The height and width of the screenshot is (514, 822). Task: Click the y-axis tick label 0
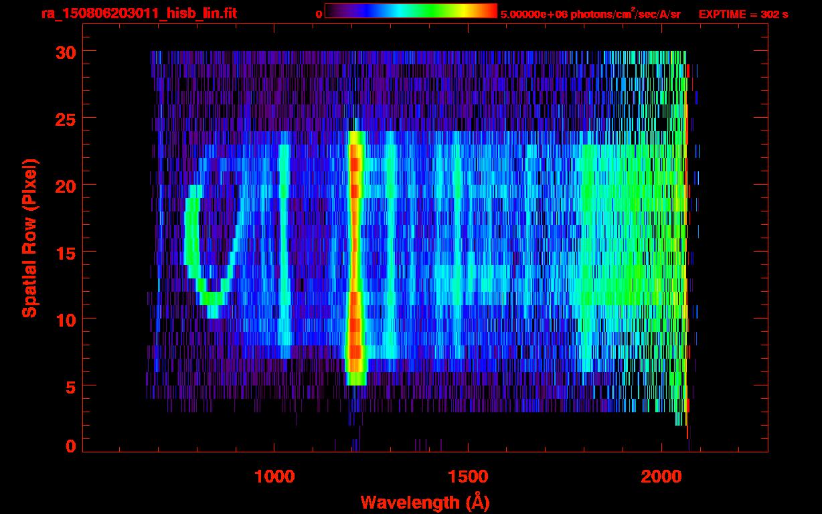click(71, 446)
